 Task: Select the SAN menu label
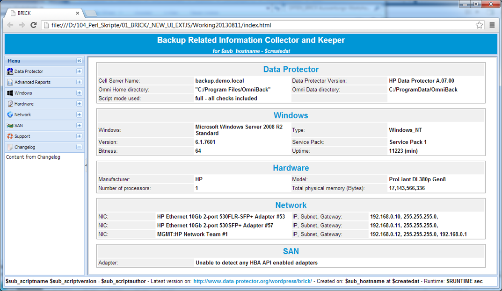click(19, 125)
